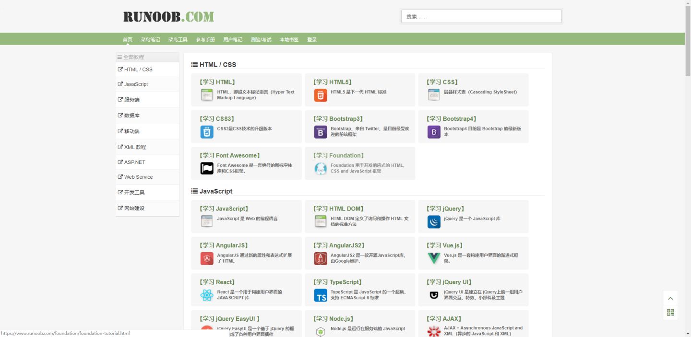Click the page vertical scrollbar thumb
Screen dimensions: 691x337
(x=688, y=42)
